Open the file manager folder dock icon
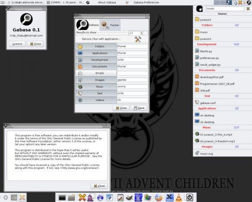The width and height of the screenshot is (252, 202). (x=71, y=198)
